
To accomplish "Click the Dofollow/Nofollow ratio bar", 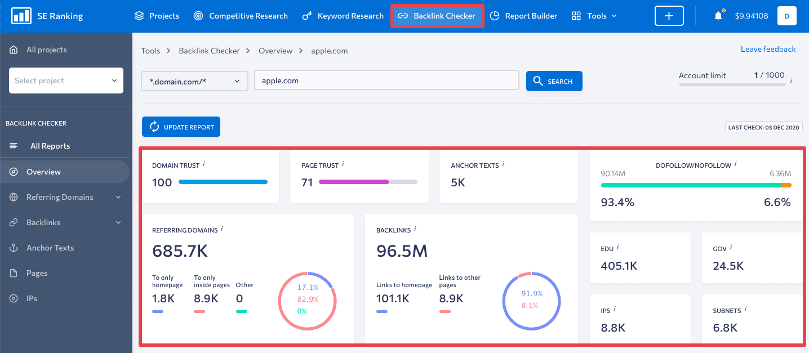I will click(x=696, y=185).
